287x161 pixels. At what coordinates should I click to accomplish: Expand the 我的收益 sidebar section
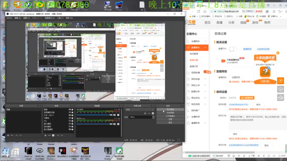point(205,79)
